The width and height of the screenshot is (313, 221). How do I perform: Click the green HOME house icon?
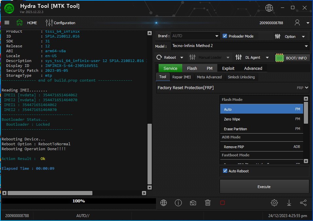coord(19,23)
